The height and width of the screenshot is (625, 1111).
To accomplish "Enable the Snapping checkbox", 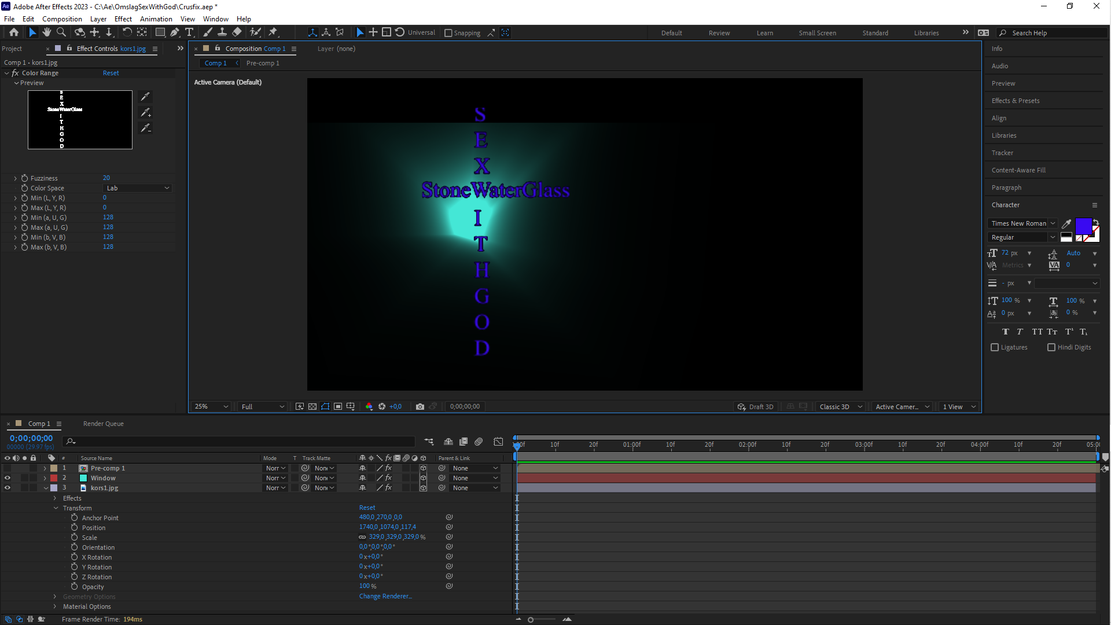I will click(x=449, y=32).
